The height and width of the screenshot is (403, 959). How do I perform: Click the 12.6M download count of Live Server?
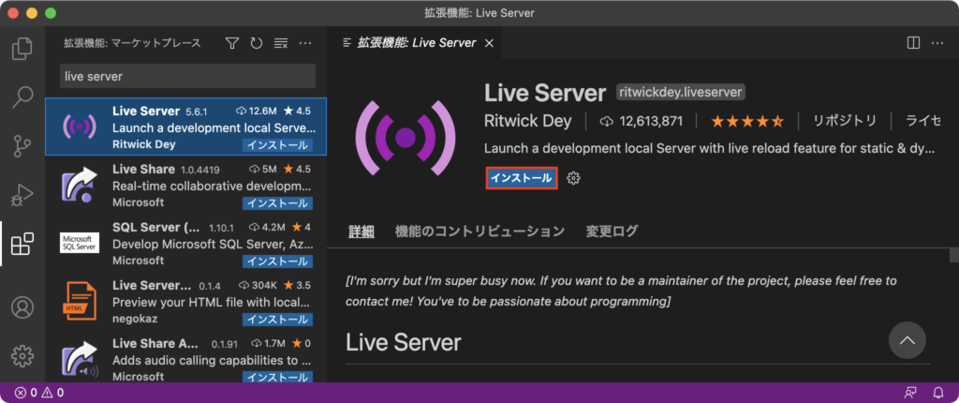(x=257, y=111)
